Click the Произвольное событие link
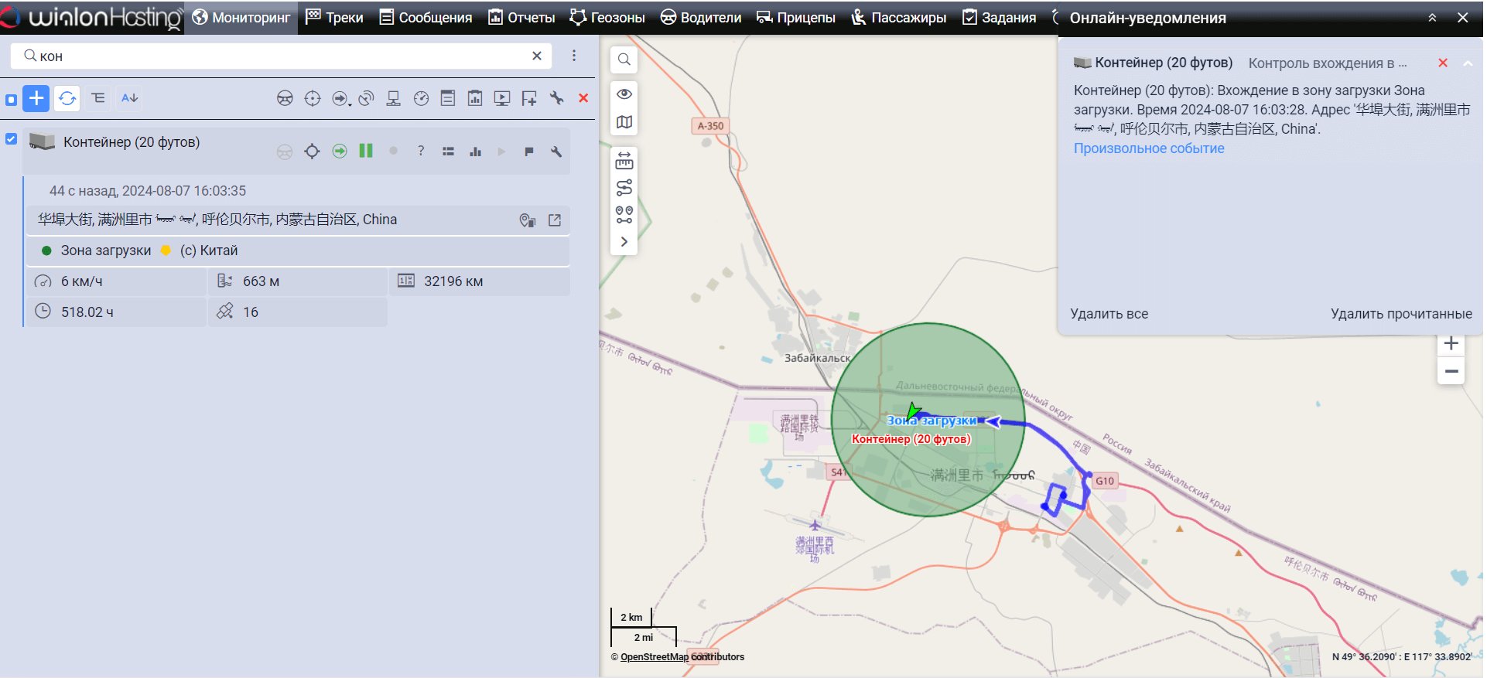The height and width of the screenshot is (678, 1487). coord(1148,148)
